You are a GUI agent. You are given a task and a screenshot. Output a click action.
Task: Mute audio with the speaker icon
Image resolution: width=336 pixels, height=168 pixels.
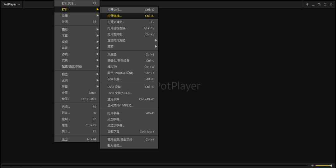coord(313,166)
